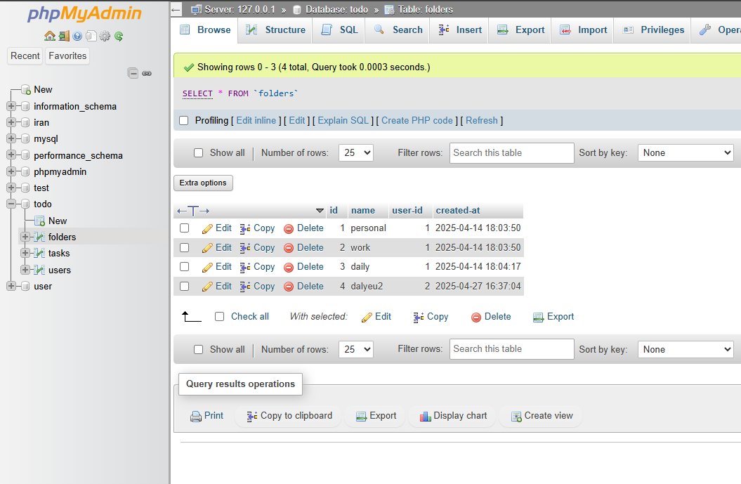Open the Recent tab in navigation

25,55
